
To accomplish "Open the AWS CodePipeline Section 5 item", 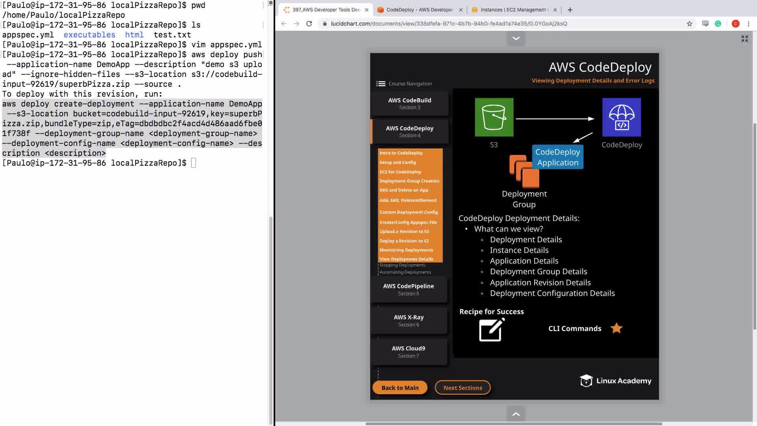I will click(x=408, y=290).
